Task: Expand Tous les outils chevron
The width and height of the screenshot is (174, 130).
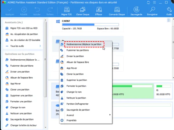Action: point(40,46)
